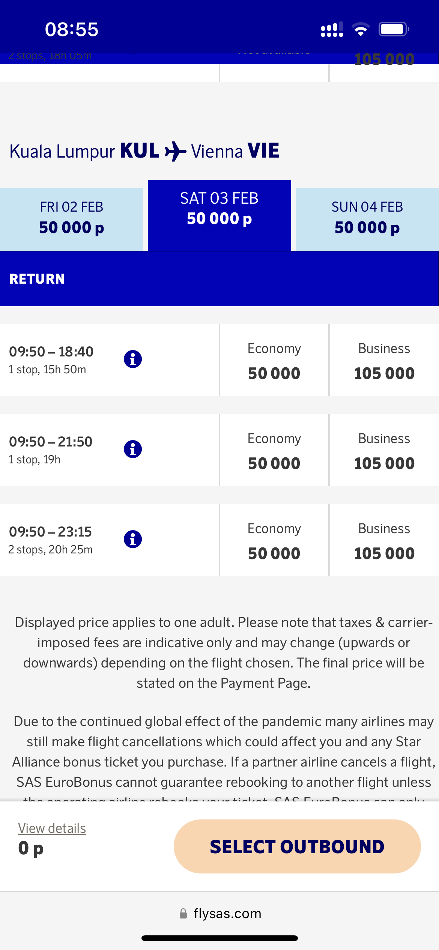Tap the cellular signal icon
This screenshot has height=950, width=439.
332,29
